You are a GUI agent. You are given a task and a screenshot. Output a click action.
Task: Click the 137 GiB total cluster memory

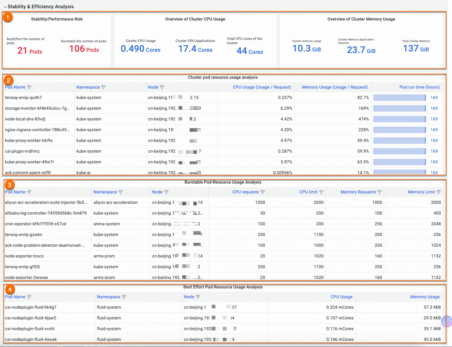tap(416, 48)
